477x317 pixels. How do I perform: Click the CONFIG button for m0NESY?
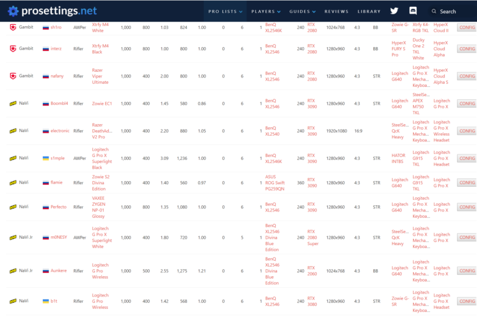point(466,238)
